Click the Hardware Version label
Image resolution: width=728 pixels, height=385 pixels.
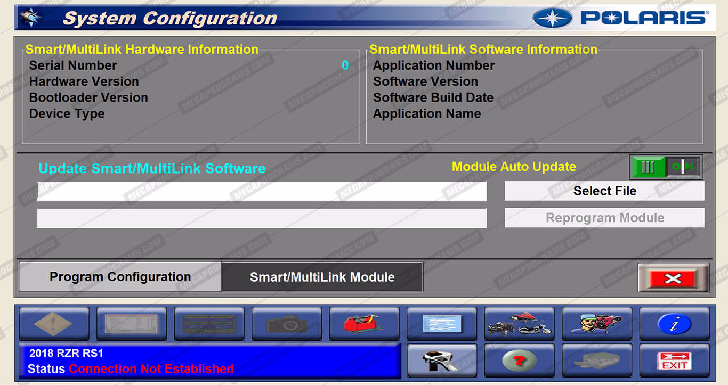tap(84, 81)
